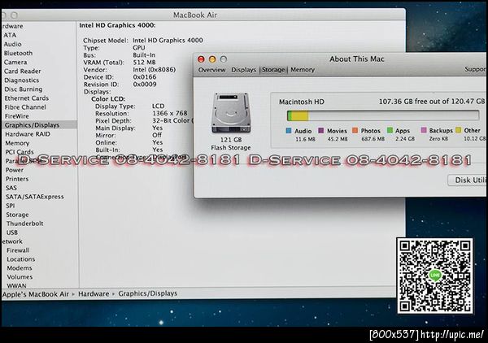Click the MacBook Air window title bar
Viewport: 488px width, 343px height.
point(203,15)
